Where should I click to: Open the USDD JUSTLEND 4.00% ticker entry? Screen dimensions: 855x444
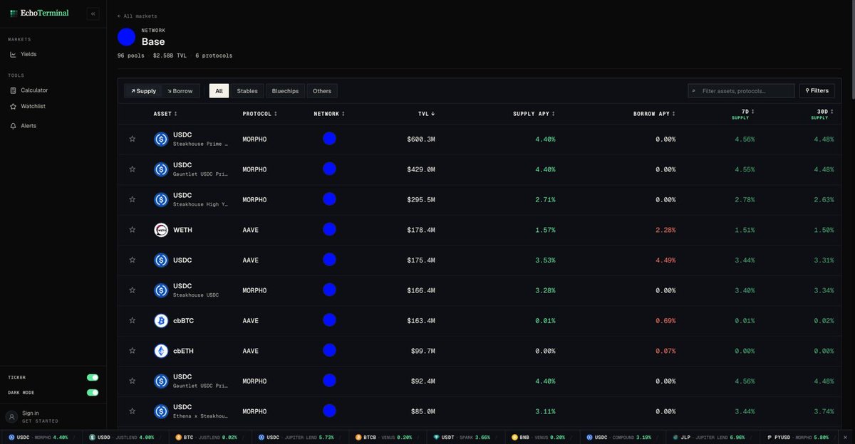(121, 437)
